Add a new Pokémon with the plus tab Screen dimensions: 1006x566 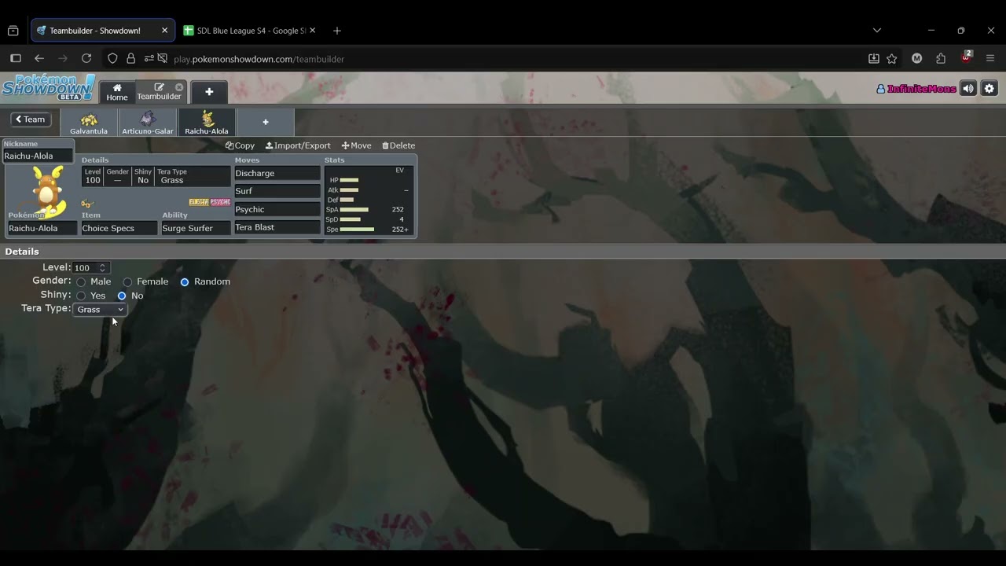[266, 123]
